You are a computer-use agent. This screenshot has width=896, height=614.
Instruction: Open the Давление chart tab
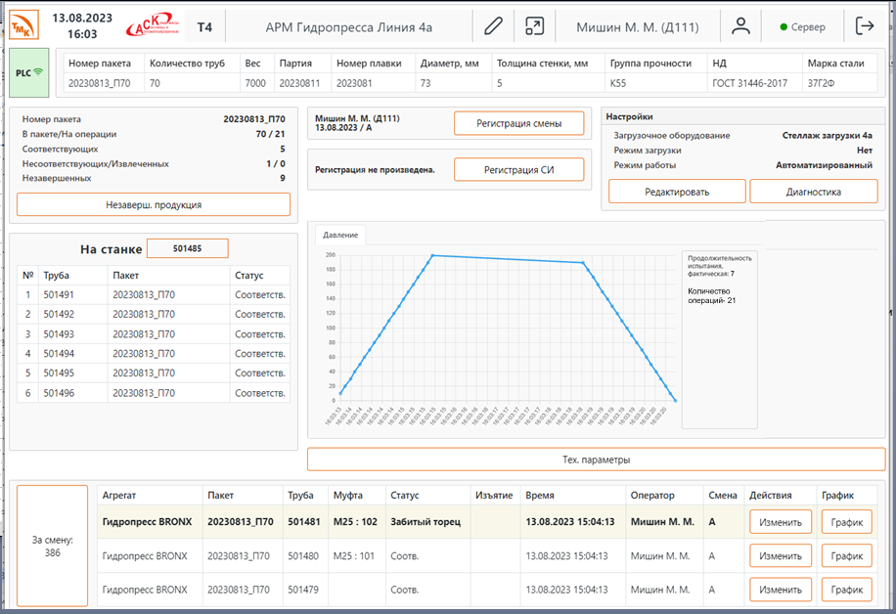339,235
